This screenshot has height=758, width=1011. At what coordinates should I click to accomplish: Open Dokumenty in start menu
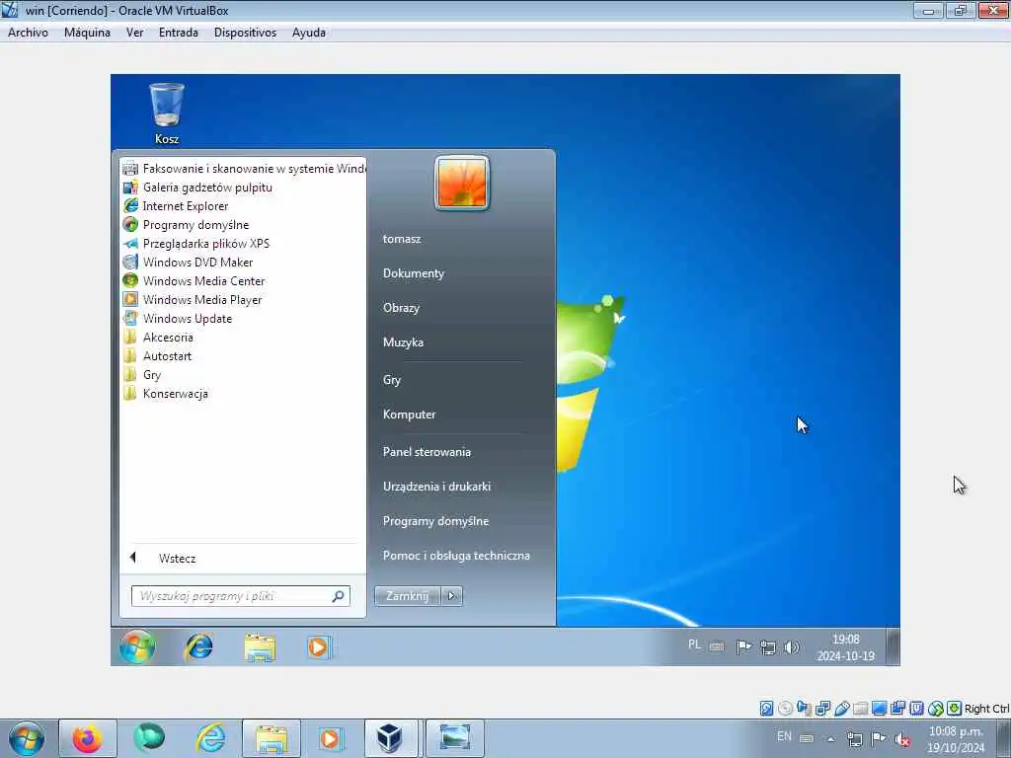[x=414, y=273]
